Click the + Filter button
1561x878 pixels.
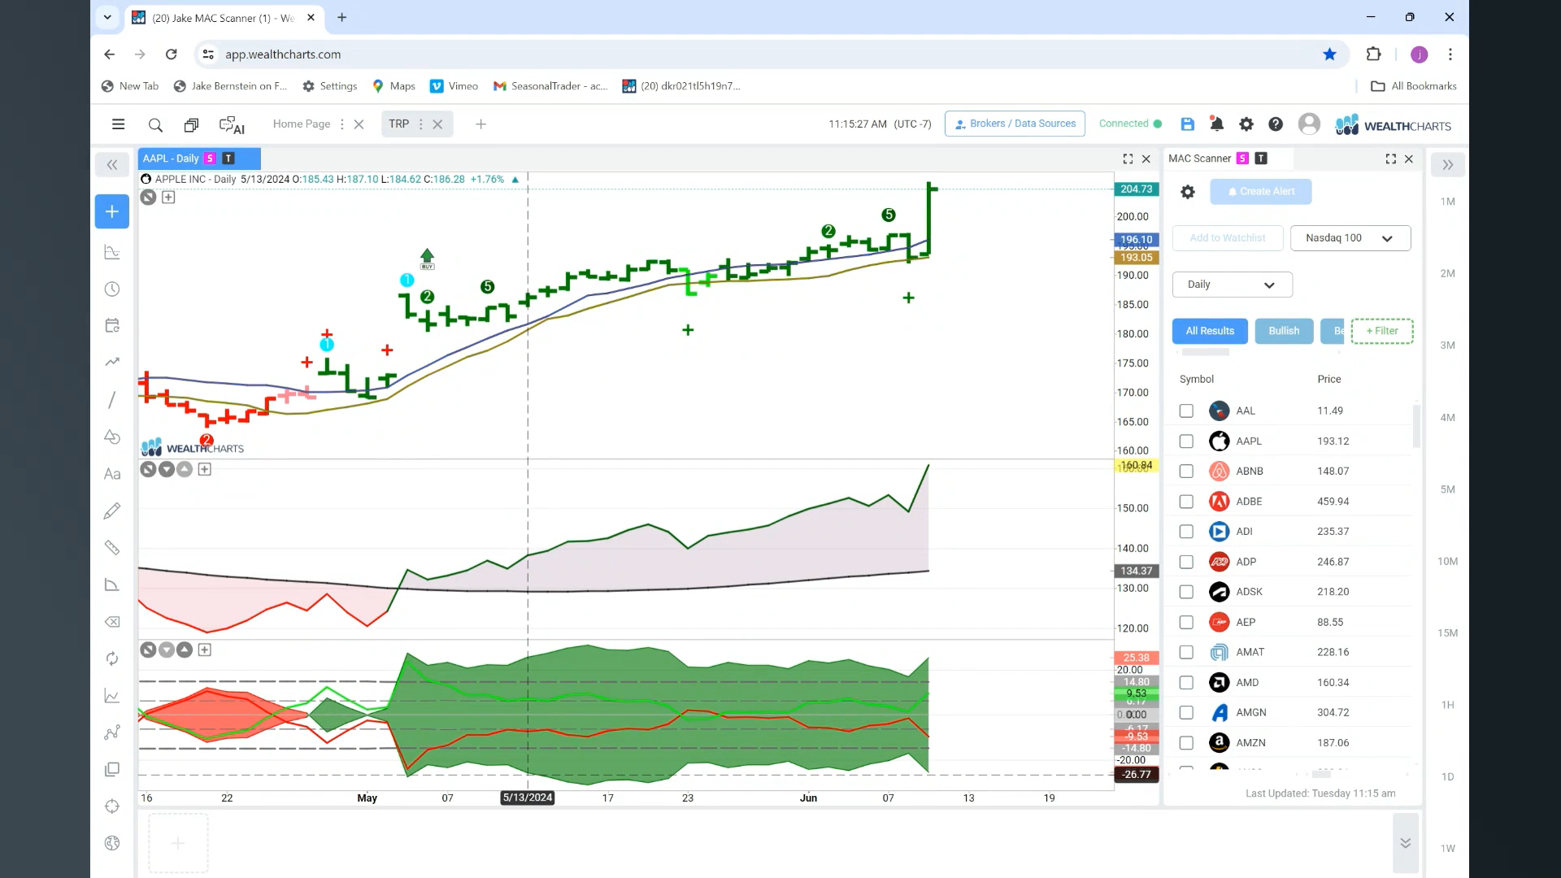pos(1382,331)
